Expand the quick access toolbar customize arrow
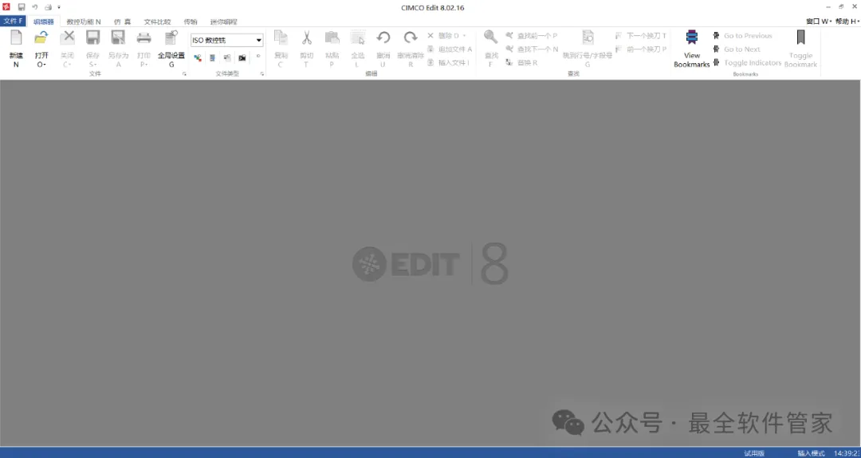Screen dimensions: 861x458 click(59, 7)
